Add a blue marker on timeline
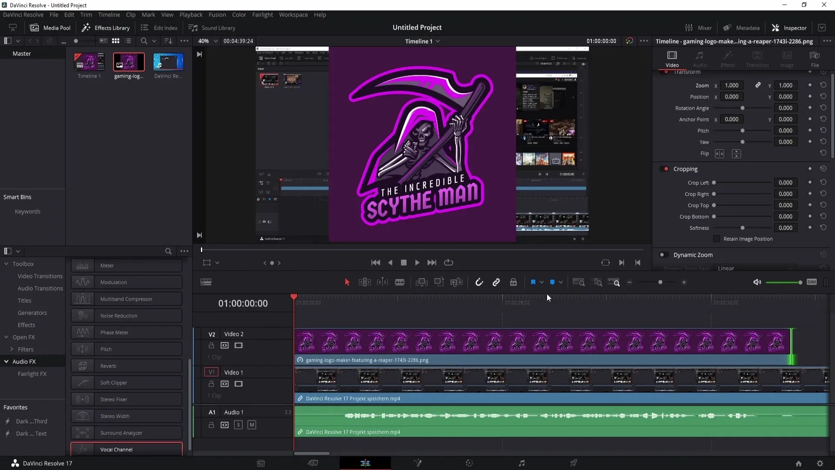Screen dimensions: 835x470 pos(552,282)
